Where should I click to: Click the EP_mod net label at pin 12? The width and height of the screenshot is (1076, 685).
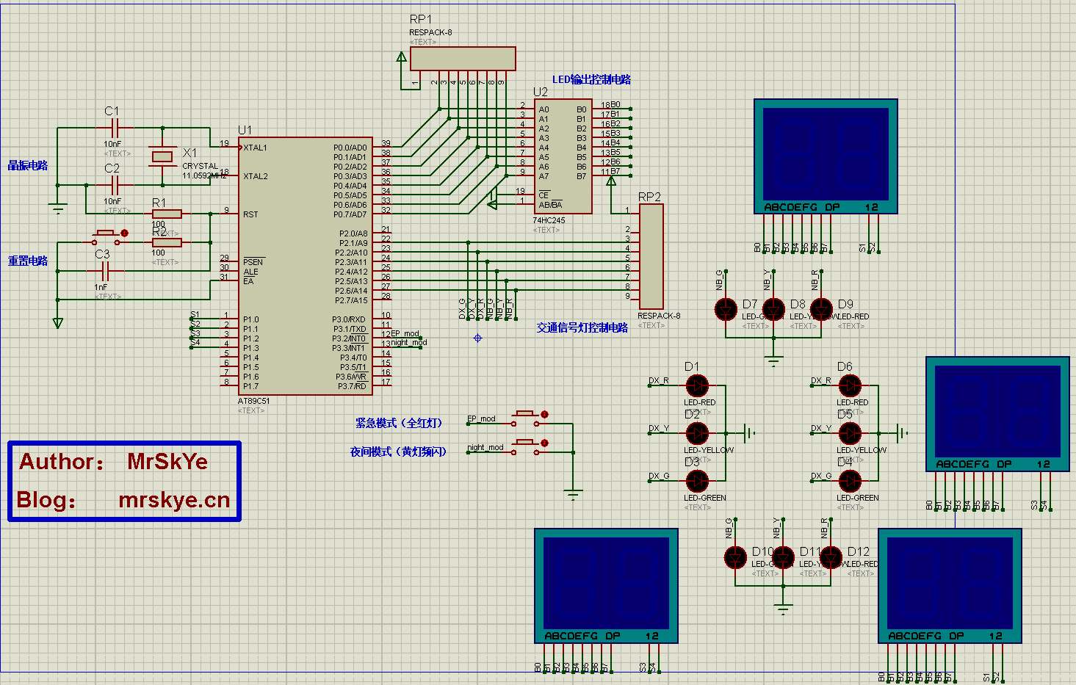[405, 333]
